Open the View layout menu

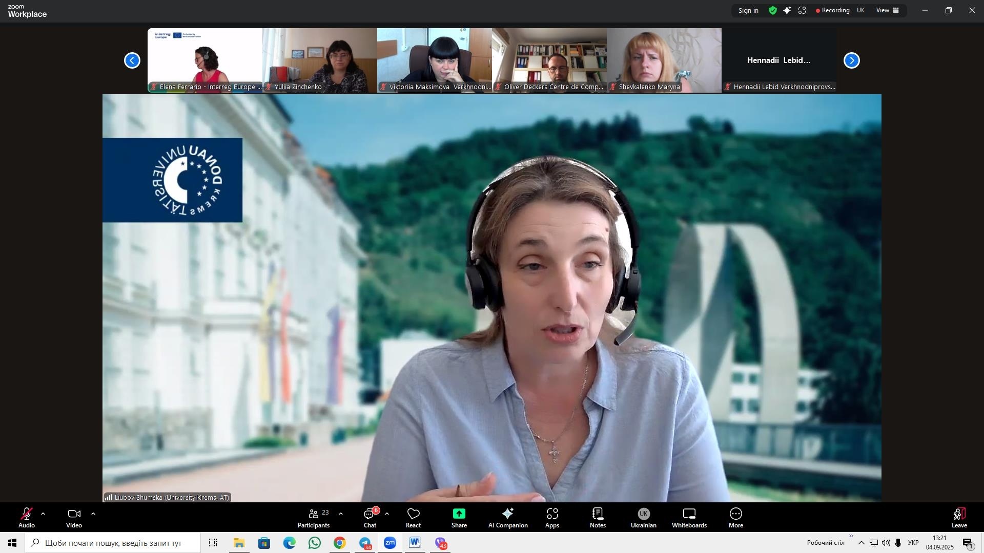click(888, 10)
